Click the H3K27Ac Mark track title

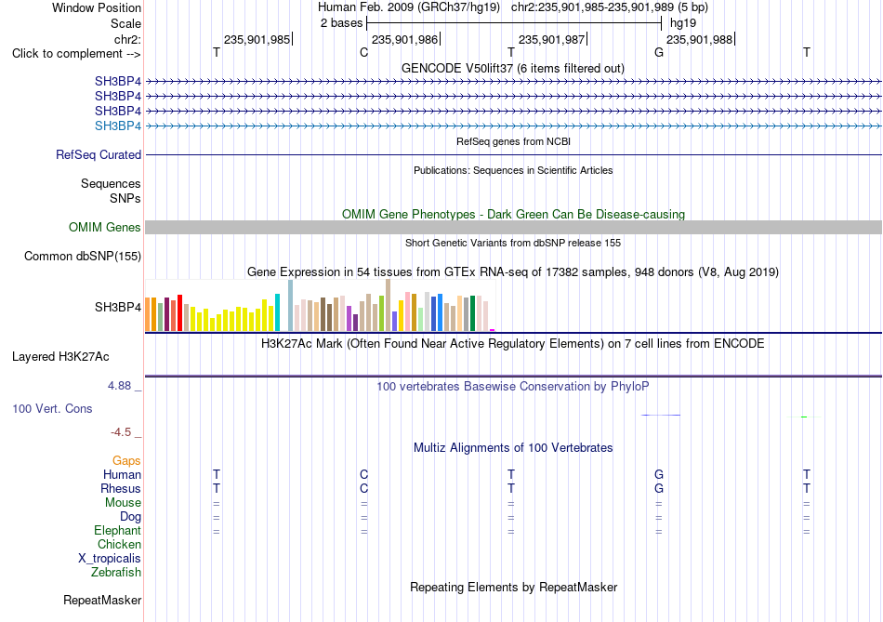click(x=512, y=344)
